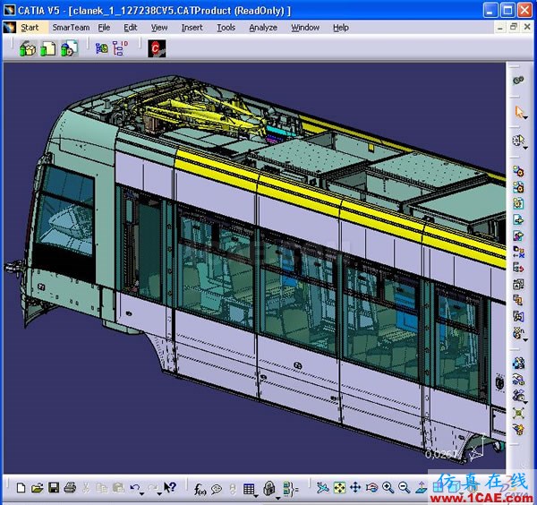Viewport: 537px width, 505px height.
Task: Insert a new Component with gears icon
Action: [x=518, y=171]
